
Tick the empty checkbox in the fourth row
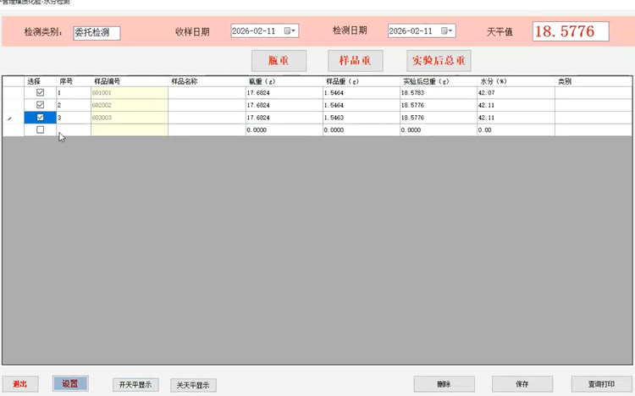[40, 130]
